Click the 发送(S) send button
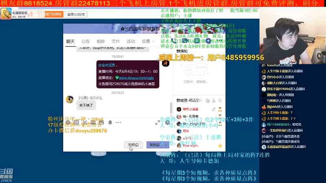 pyautogui.click(x=154, y=145)
